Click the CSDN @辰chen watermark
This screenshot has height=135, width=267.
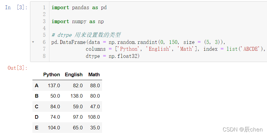(x=243, y=129)
